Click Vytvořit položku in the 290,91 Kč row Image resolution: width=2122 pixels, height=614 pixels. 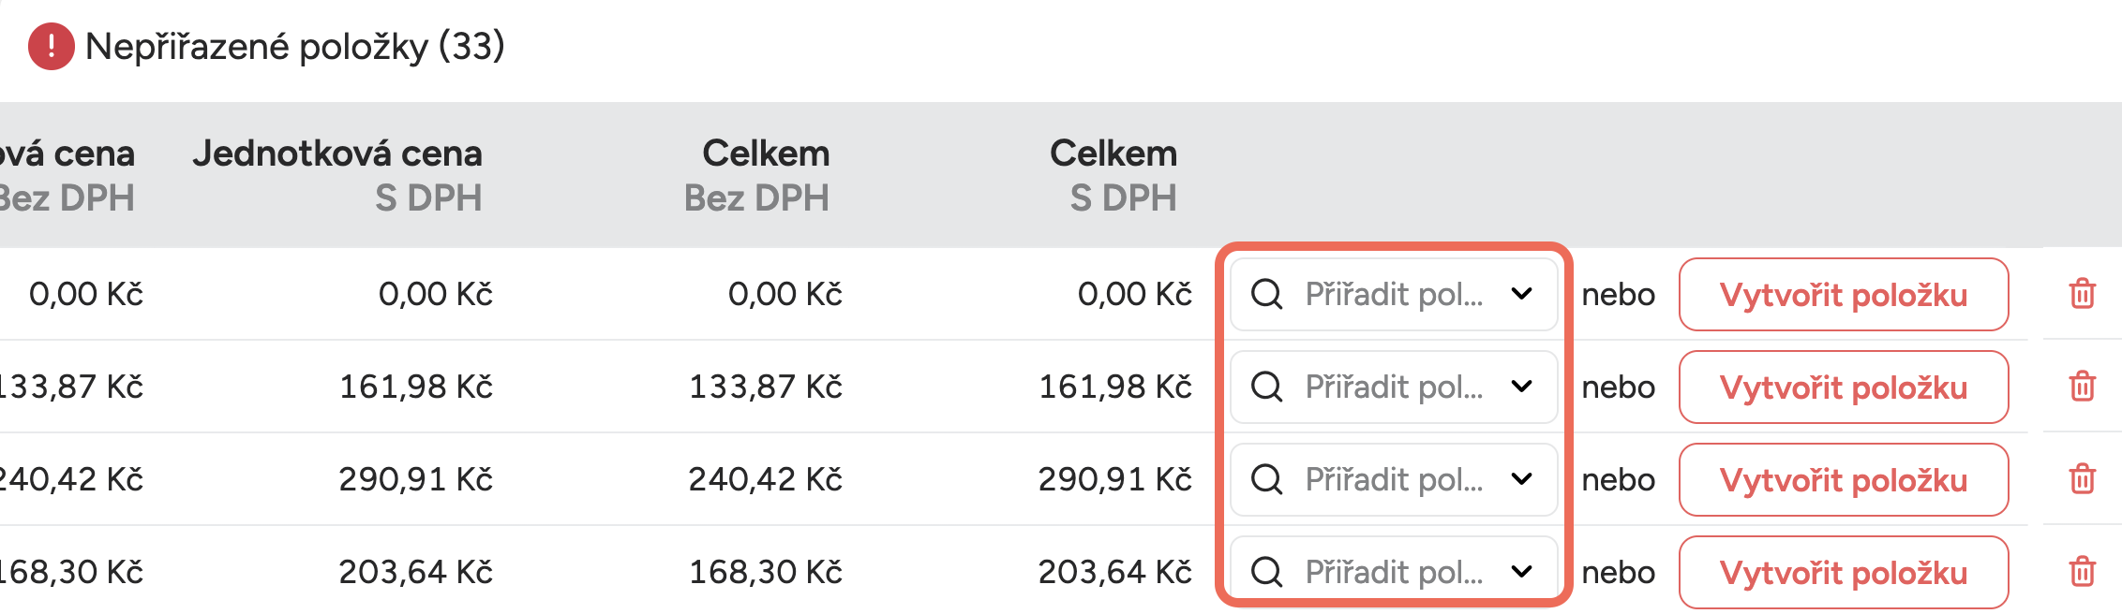pos(1843,480)
